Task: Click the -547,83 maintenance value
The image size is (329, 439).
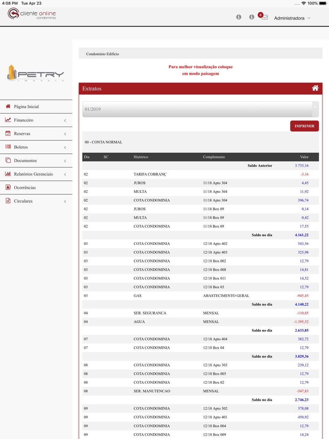Action: point(302,391)
